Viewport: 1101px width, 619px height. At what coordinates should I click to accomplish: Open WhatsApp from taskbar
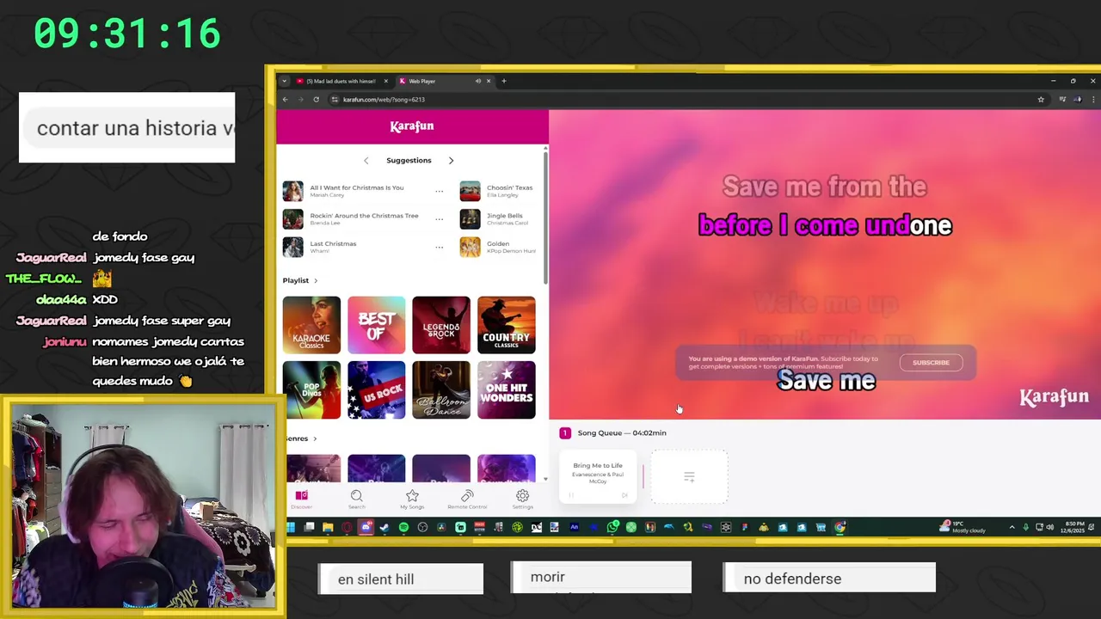[x=612, y=527]
